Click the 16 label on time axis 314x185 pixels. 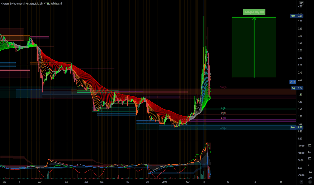[x=281, y=182]
